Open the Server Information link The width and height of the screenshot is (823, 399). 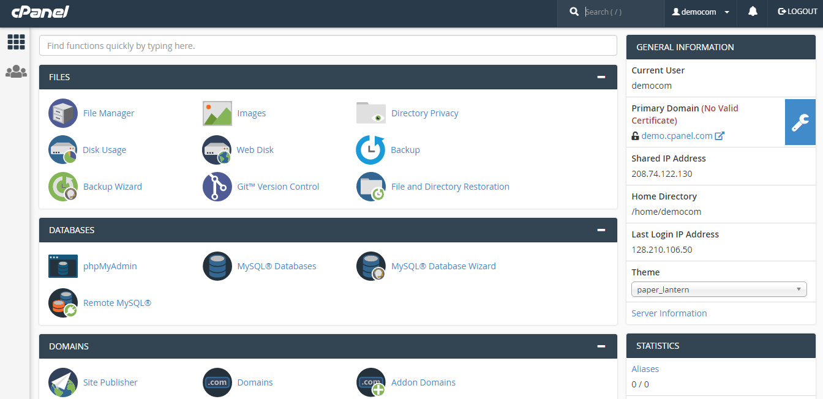pyautogui.click(x=669, y=313)
